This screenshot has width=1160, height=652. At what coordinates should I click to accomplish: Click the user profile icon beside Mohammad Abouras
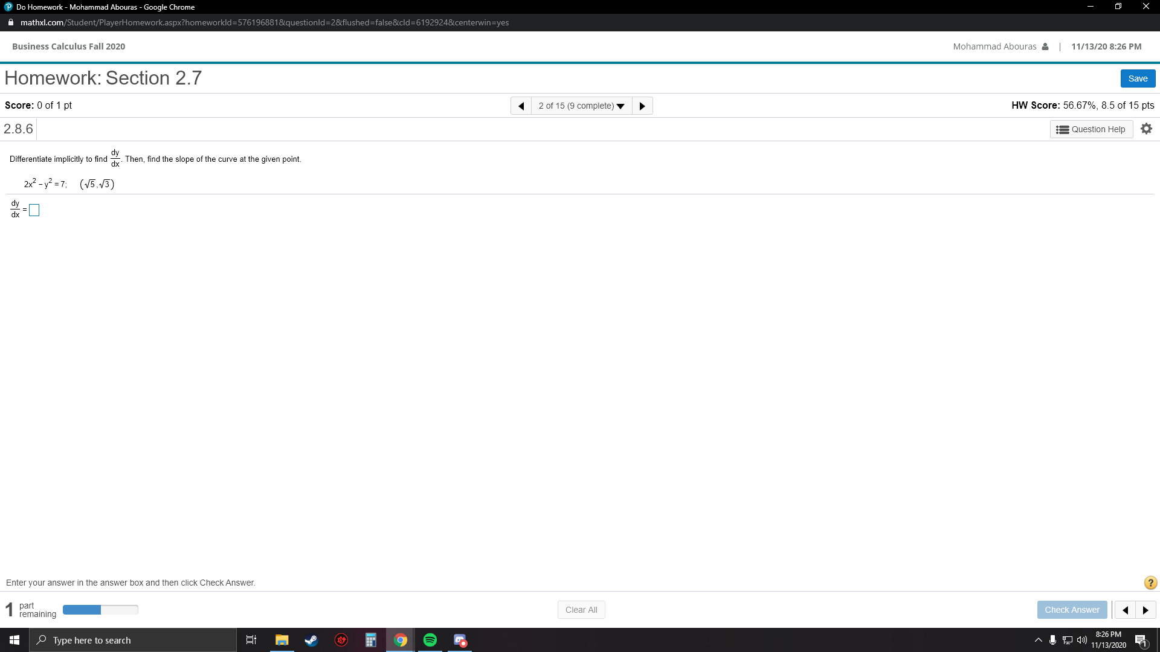pyautogui.click(x=1045, y=46)
